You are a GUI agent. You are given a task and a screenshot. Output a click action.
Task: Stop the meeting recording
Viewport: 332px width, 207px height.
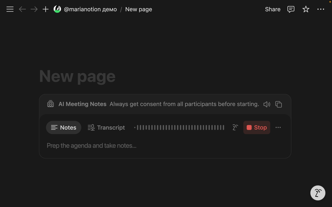click(x=257, y=128)
